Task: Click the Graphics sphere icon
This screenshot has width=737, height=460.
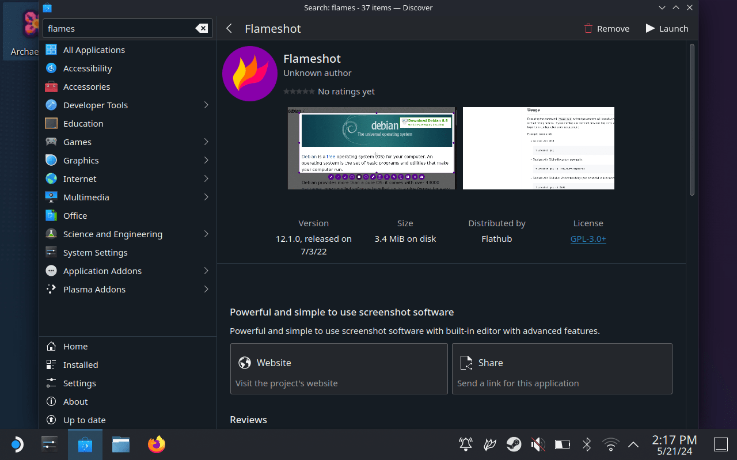Action: pos(51,160)
